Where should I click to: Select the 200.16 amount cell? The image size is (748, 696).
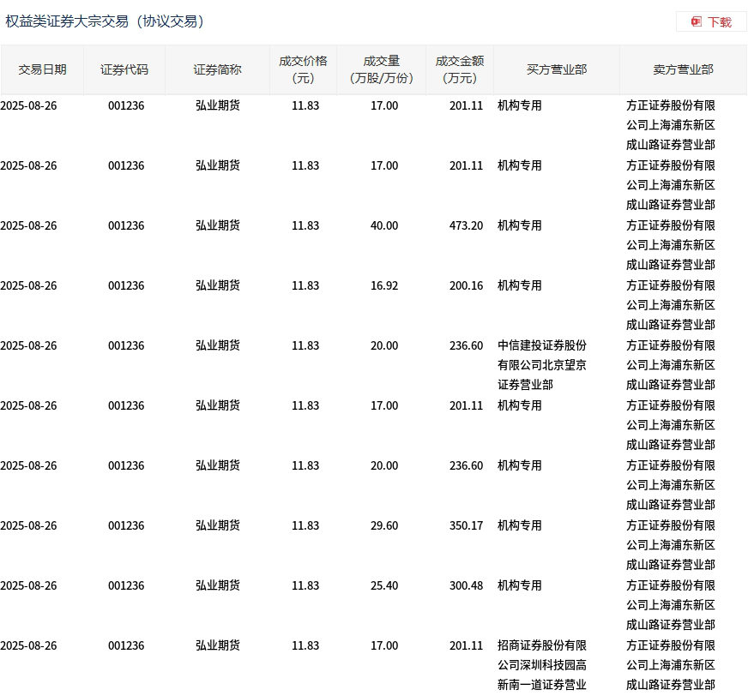coord(466,285)
